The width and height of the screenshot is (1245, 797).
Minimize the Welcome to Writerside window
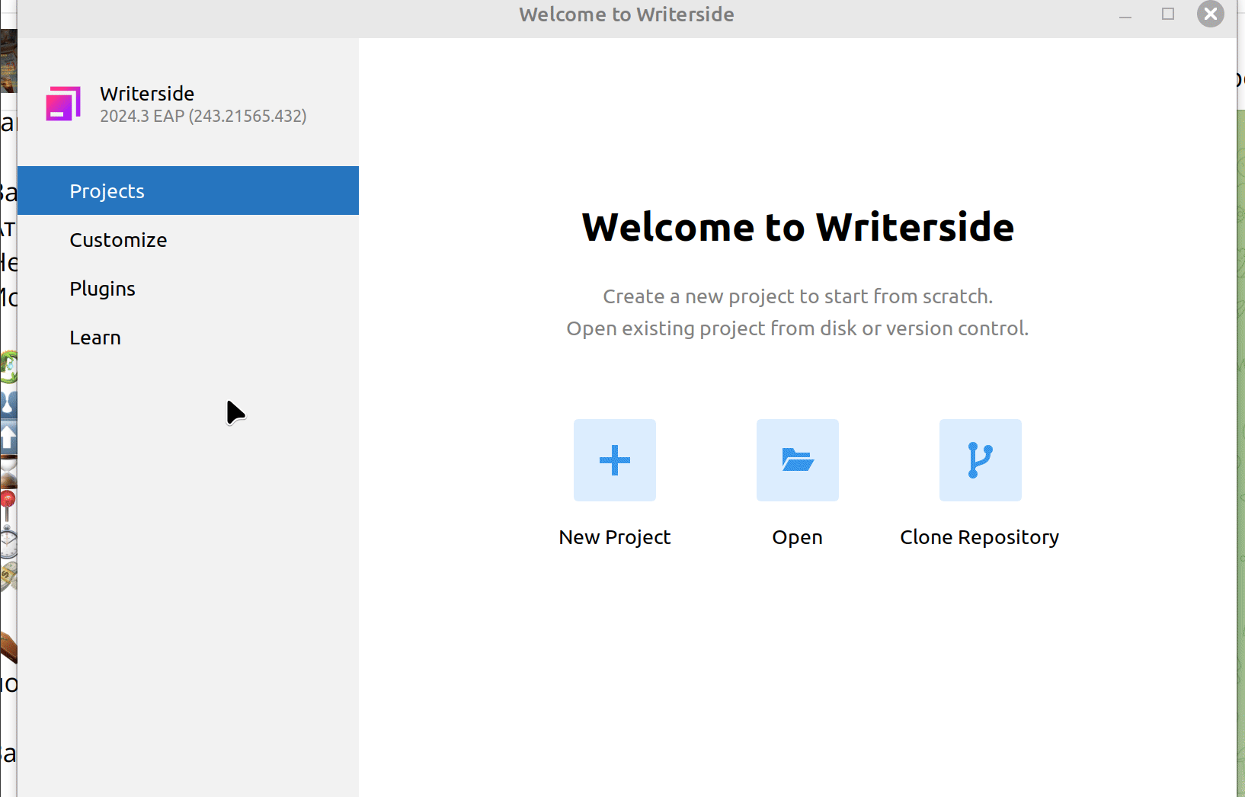pos(1125,15)
